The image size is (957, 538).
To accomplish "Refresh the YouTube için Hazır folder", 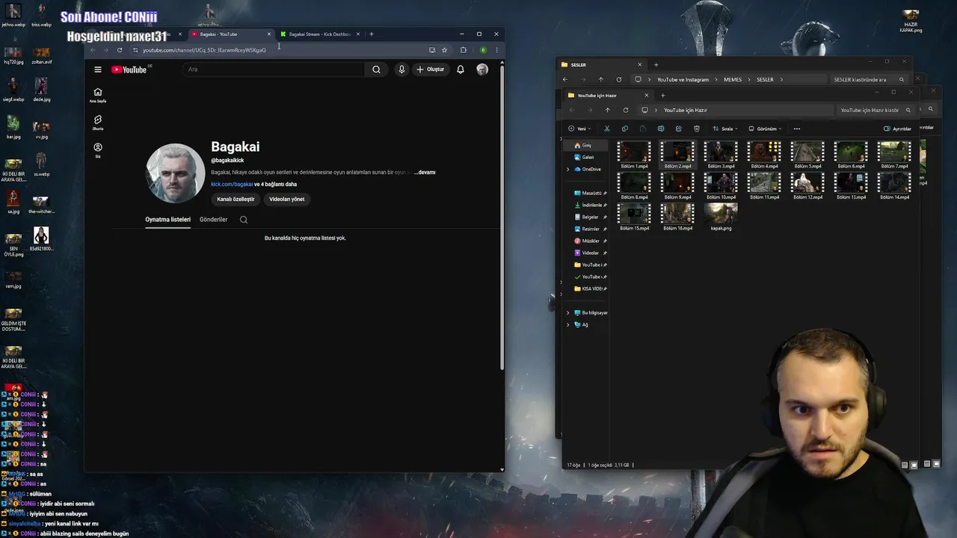I will coord(626,110).
